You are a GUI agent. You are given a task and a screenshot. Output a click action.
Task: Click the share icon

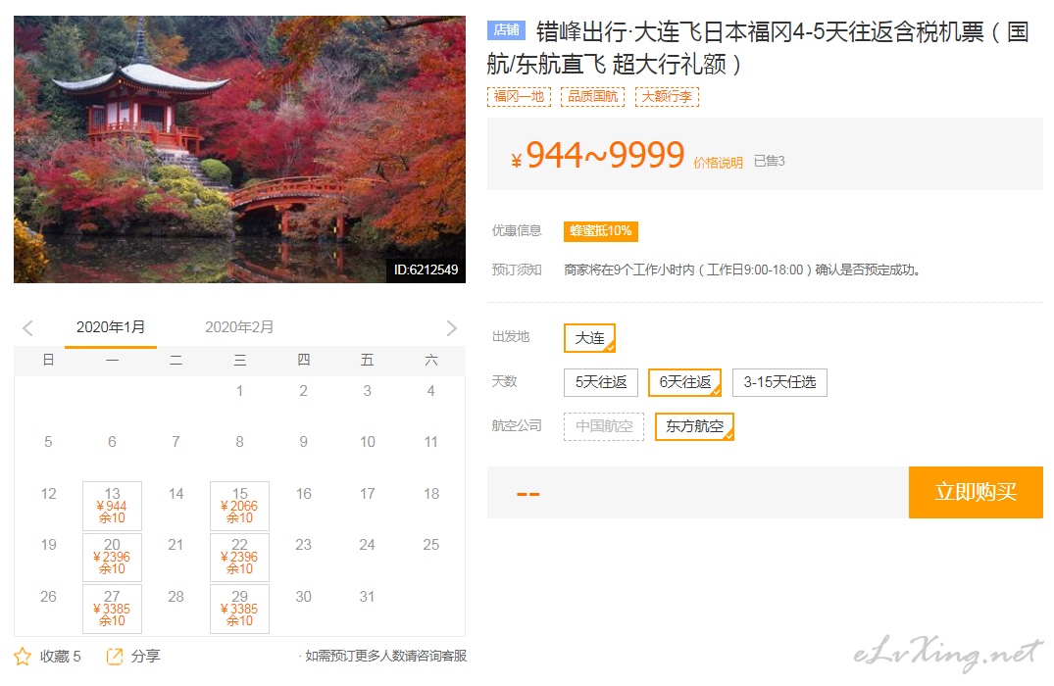115,656
